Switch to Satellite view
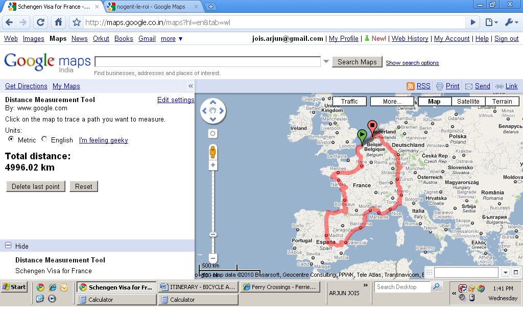523x313 pixels. [x=468, y=101]
